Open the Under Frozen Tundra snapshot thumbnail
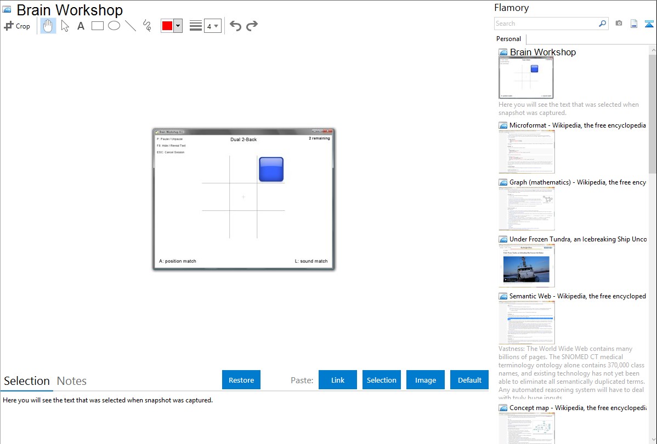Viewport: 657px width, 444px height. click(x=526, y=266)
